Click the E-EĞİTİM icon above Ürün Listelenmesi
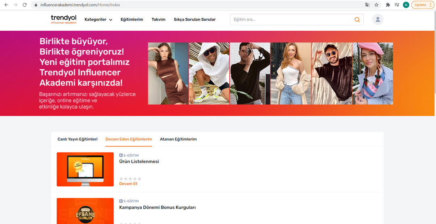This screenshot has height=224, width=436. tap(121, 155)
